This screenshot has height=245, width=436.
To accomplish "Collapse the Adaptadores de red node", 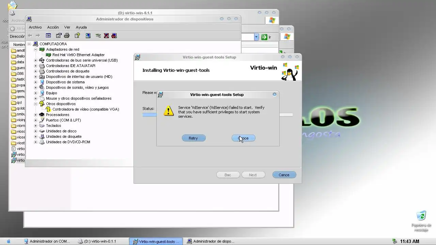I will click(x=35, y=49).
